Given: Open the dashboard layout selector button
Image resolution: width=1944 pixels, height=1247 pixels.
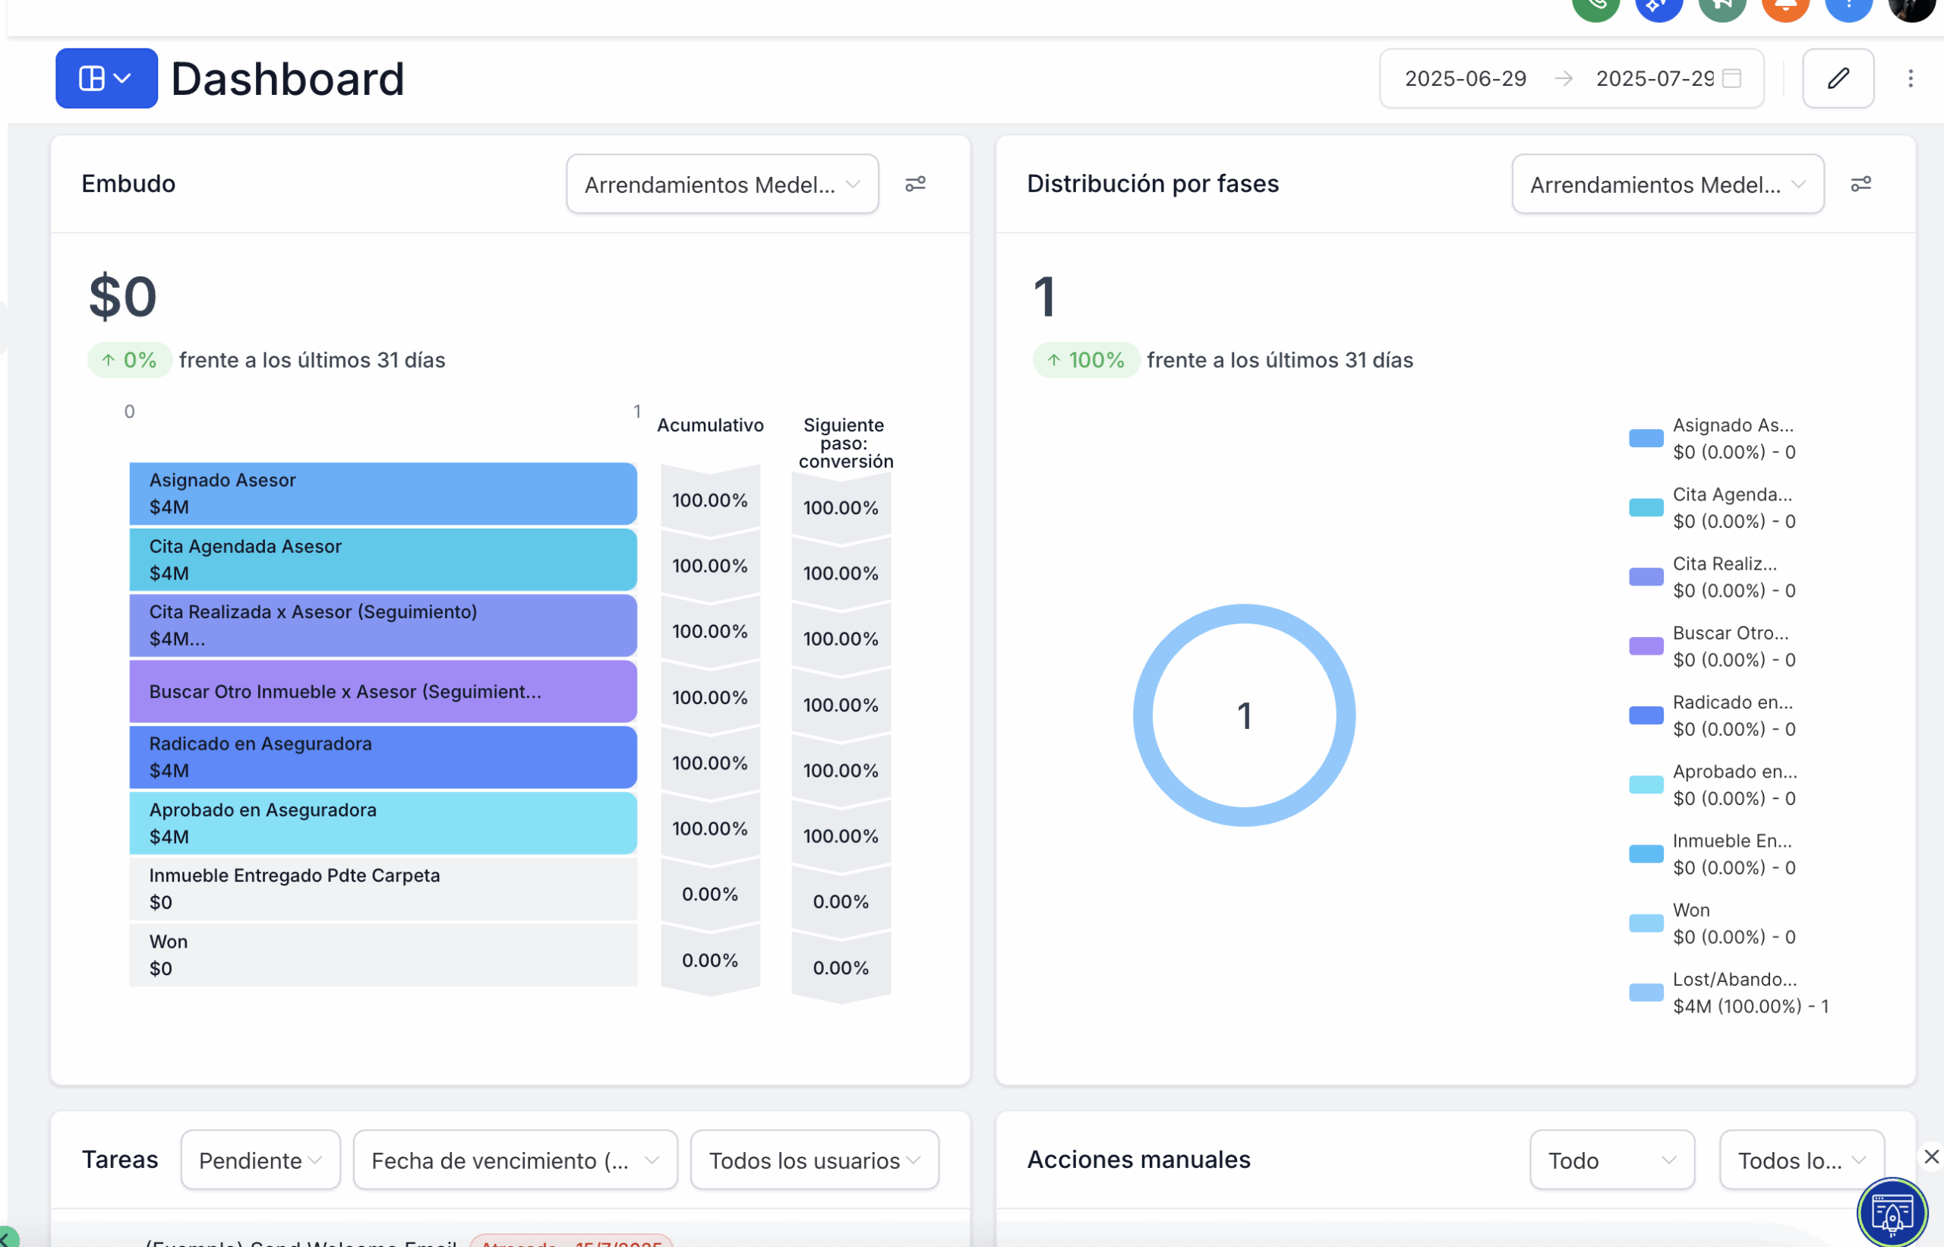Looking at the screenshot, I should tap(106, 78).
